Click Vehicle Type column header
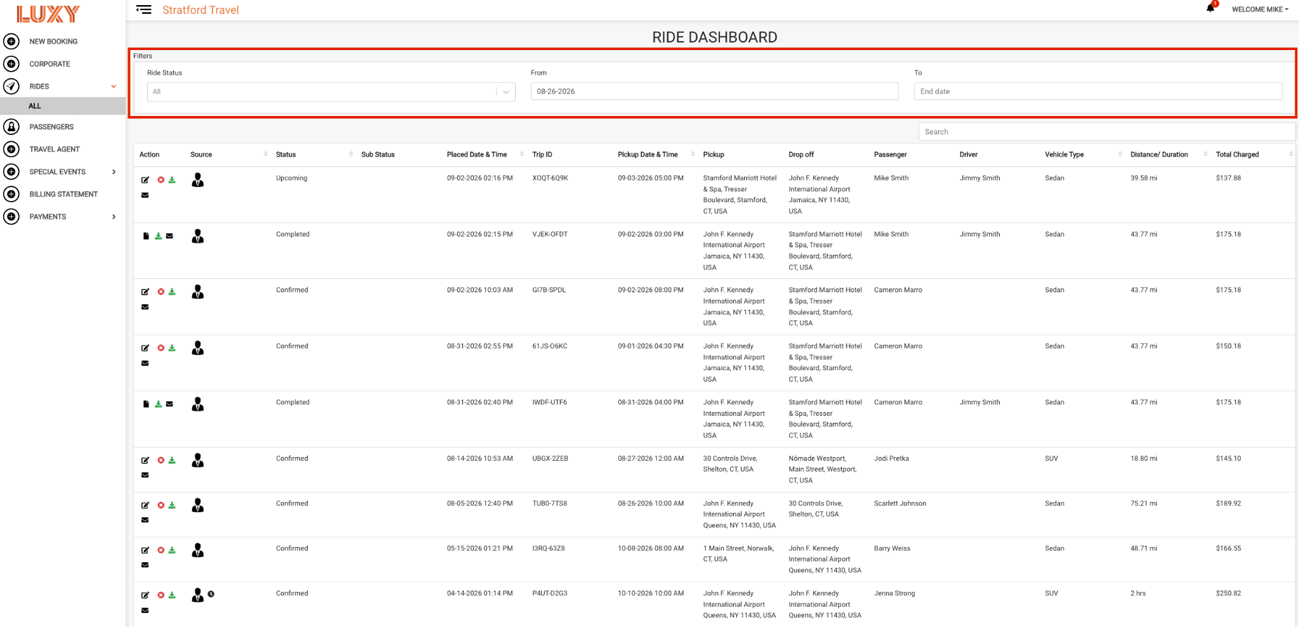Viewport: 1299px width, 627px height. pyautogui.click(x=1064, y=155)
